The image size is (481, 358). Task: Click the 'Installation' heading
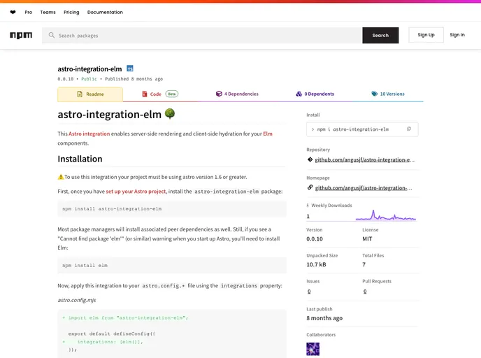[80, 159]
